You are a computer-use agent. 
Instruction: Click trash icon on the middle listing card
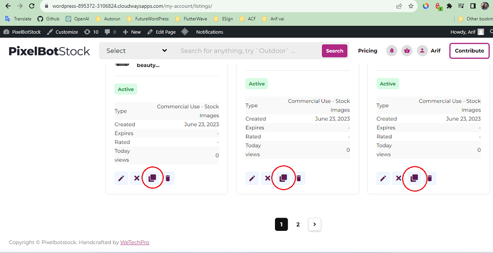point(299,178)
